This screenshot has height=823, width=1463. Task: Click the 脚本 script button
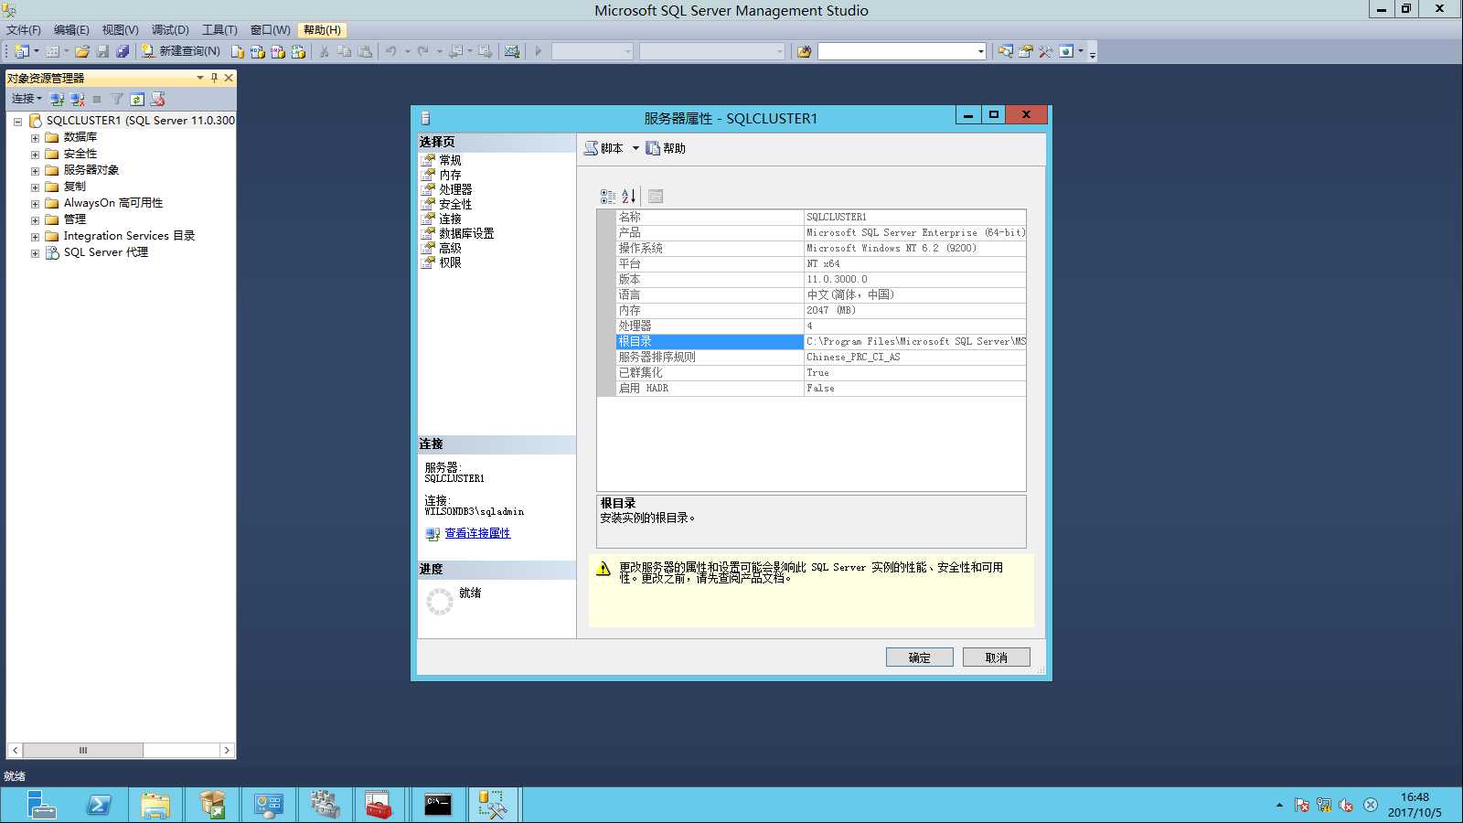[604, 148]
